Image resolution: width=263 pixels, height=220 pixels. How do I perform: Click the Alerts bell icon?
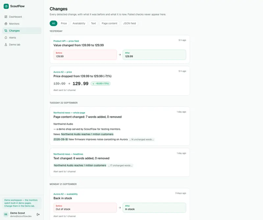point(6,38)
